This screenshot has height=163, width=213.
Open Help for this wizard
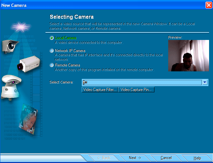coord(197,158)
